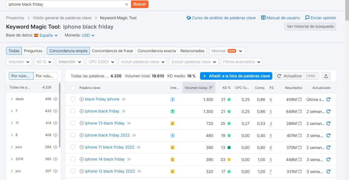Refresh metrics for 'iphone 14 black friday' row
The height and width of the screenshot is (180, 349).
click(328, 159)
